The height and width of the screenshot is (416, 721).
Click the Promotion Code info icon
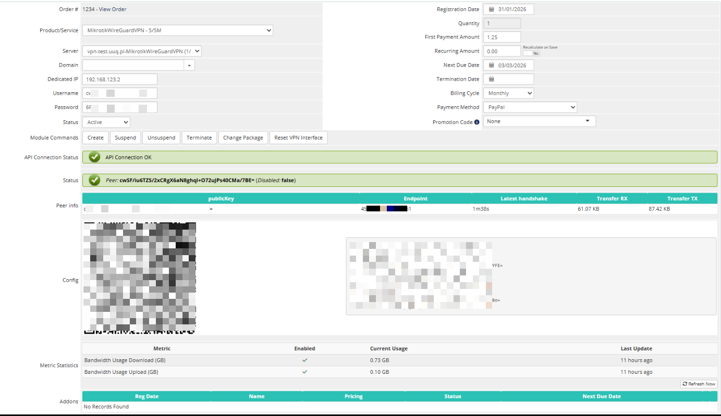coord(476,122)
